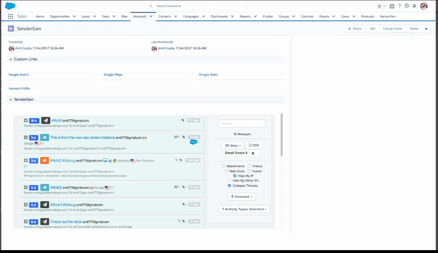The image size is (438, 253).
Task: Open the 7 Activity Types Selected dropdown
Action: tap(244, 209)
